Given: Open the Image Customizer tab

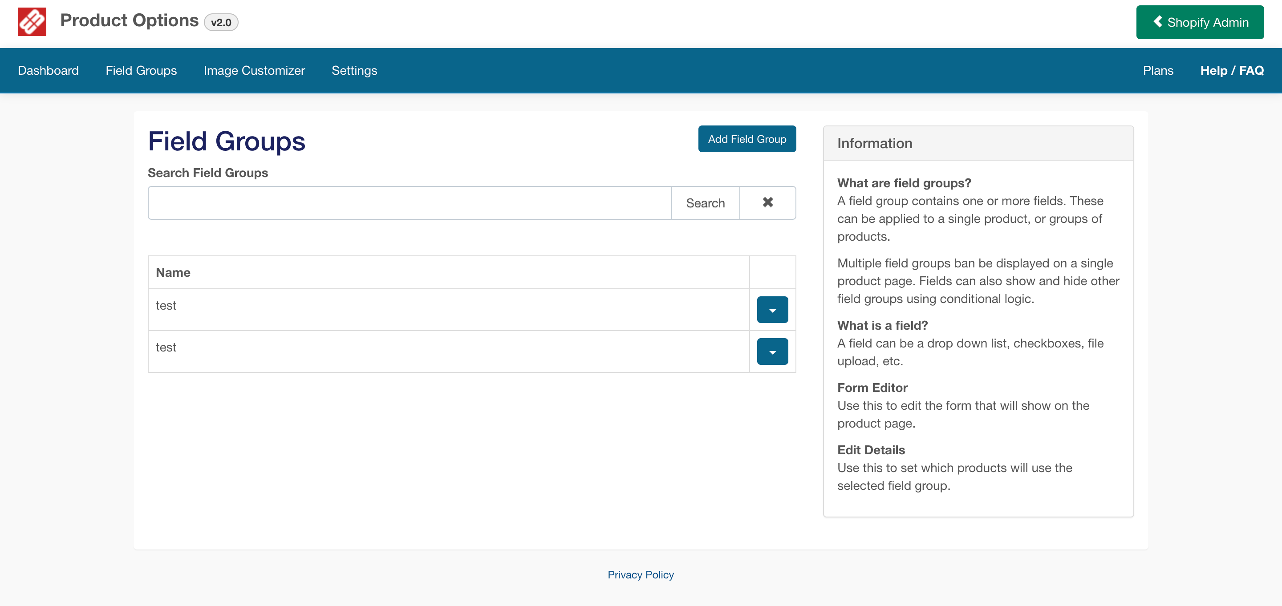Looking at the screenshot, I should pos(254,70).
